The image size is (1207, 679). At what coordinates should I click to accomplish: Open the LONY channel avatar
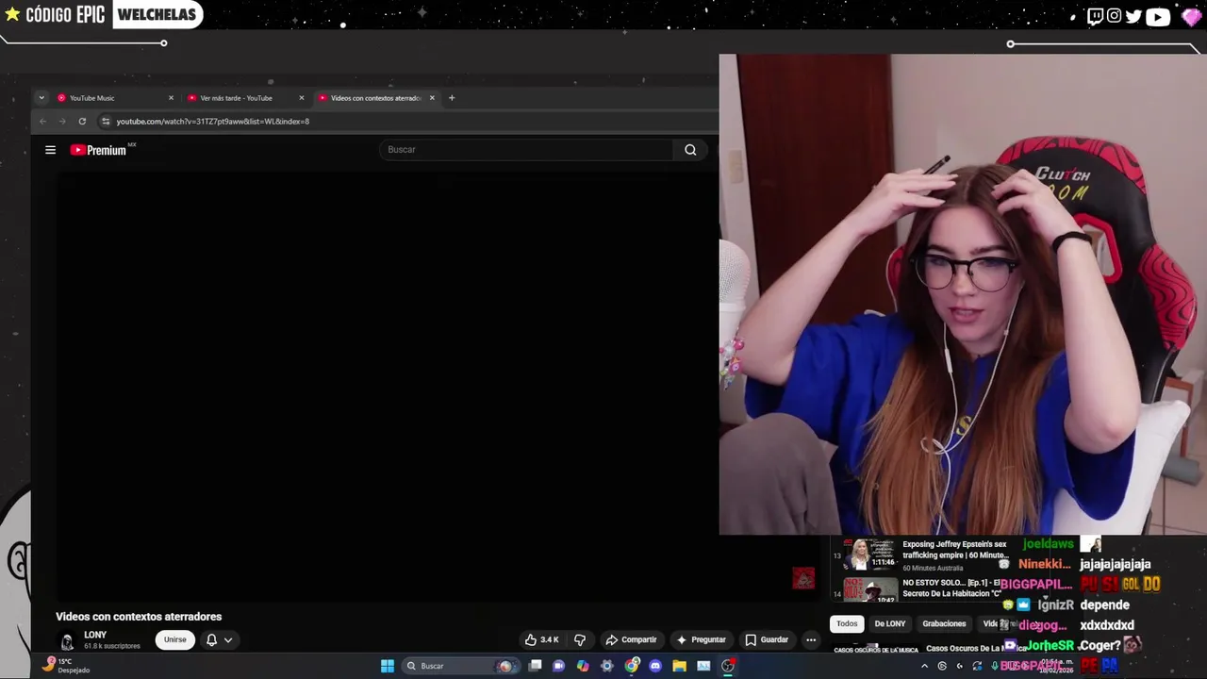(x=67, y=640)
